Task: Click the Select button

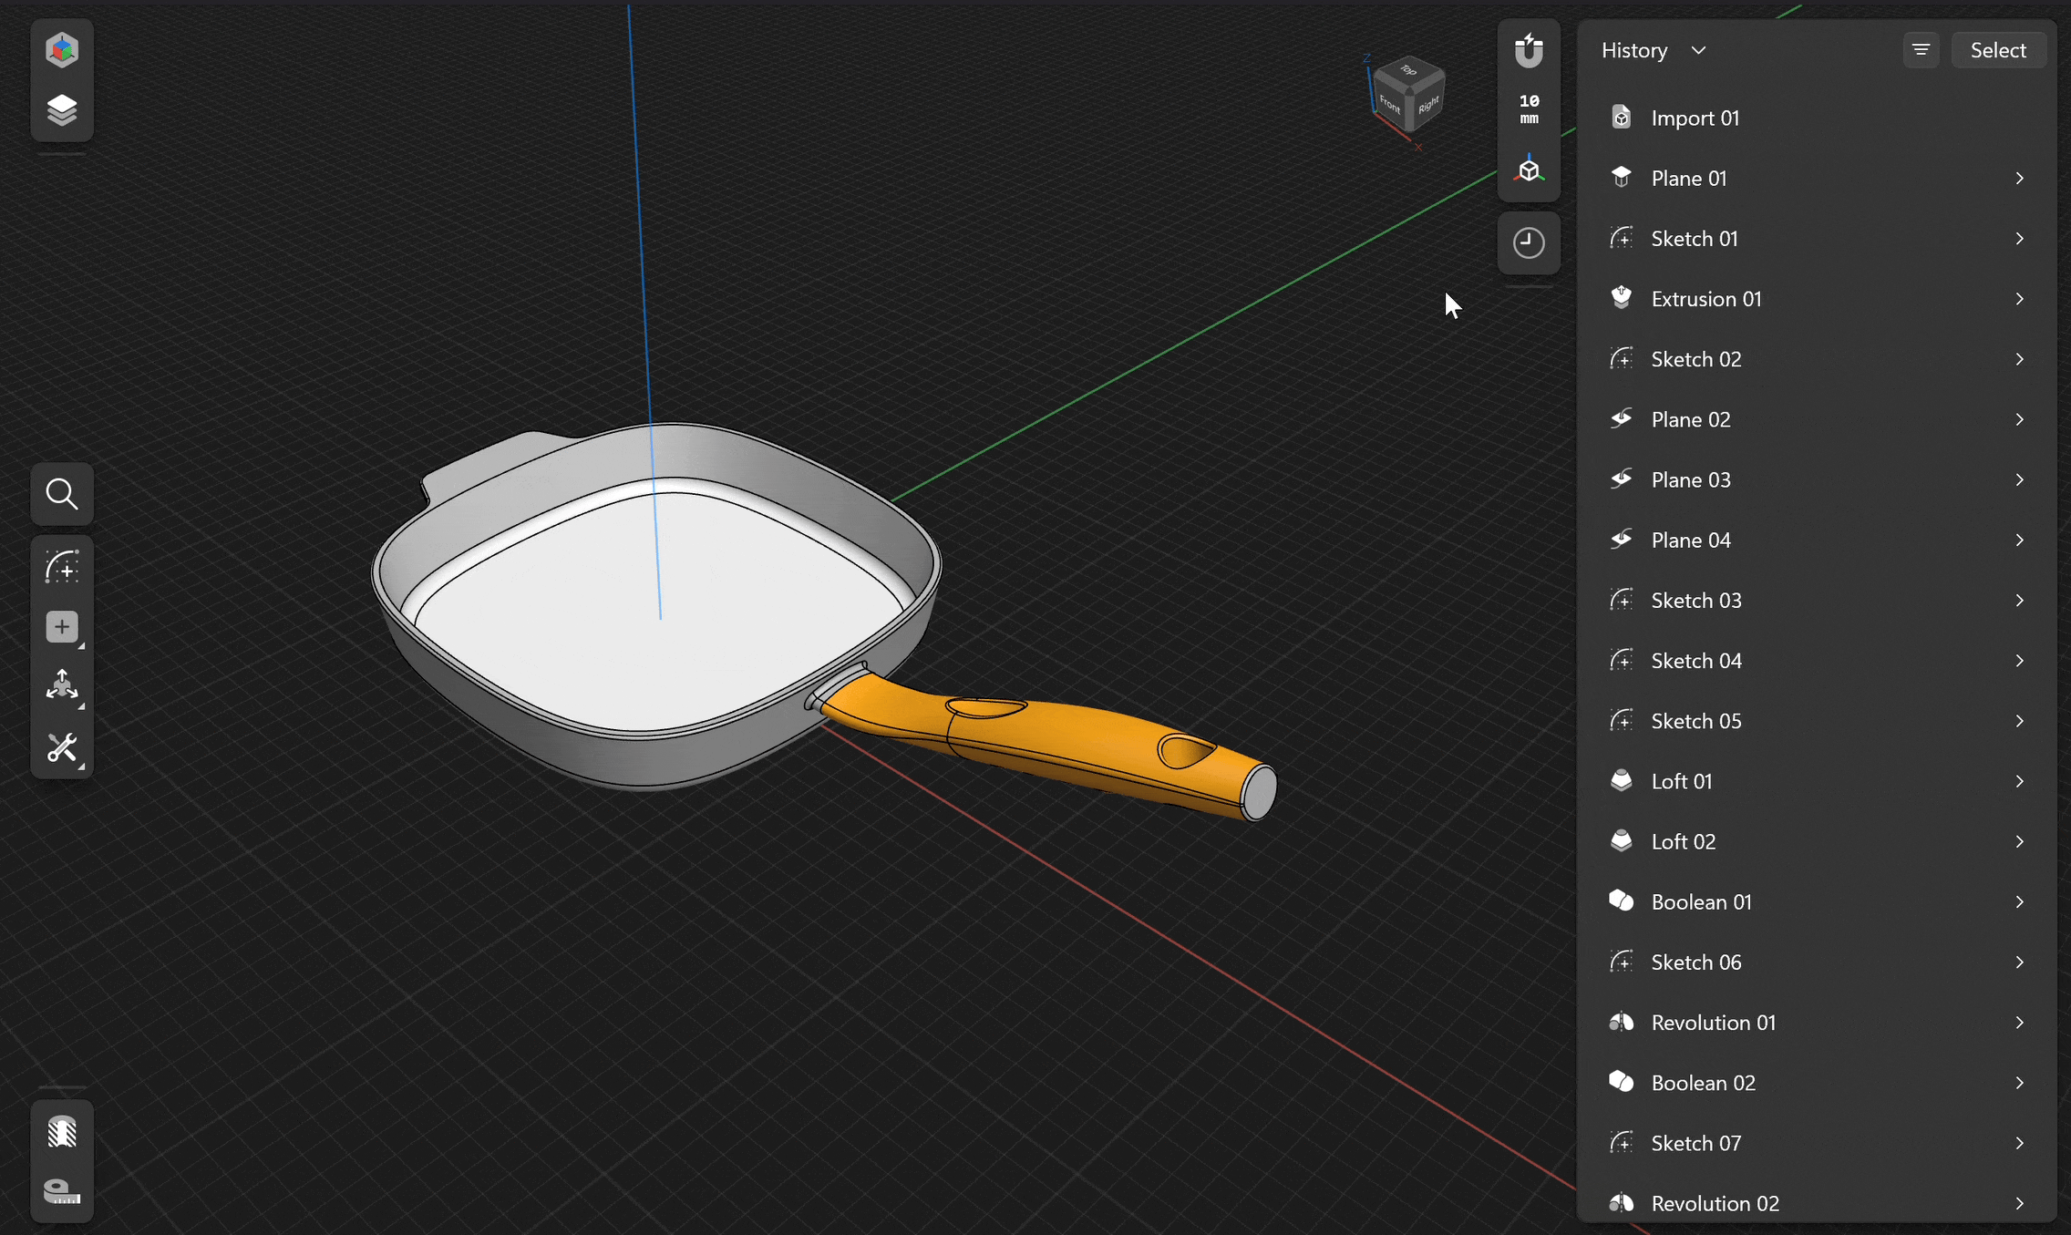Action: (1998, 50)
